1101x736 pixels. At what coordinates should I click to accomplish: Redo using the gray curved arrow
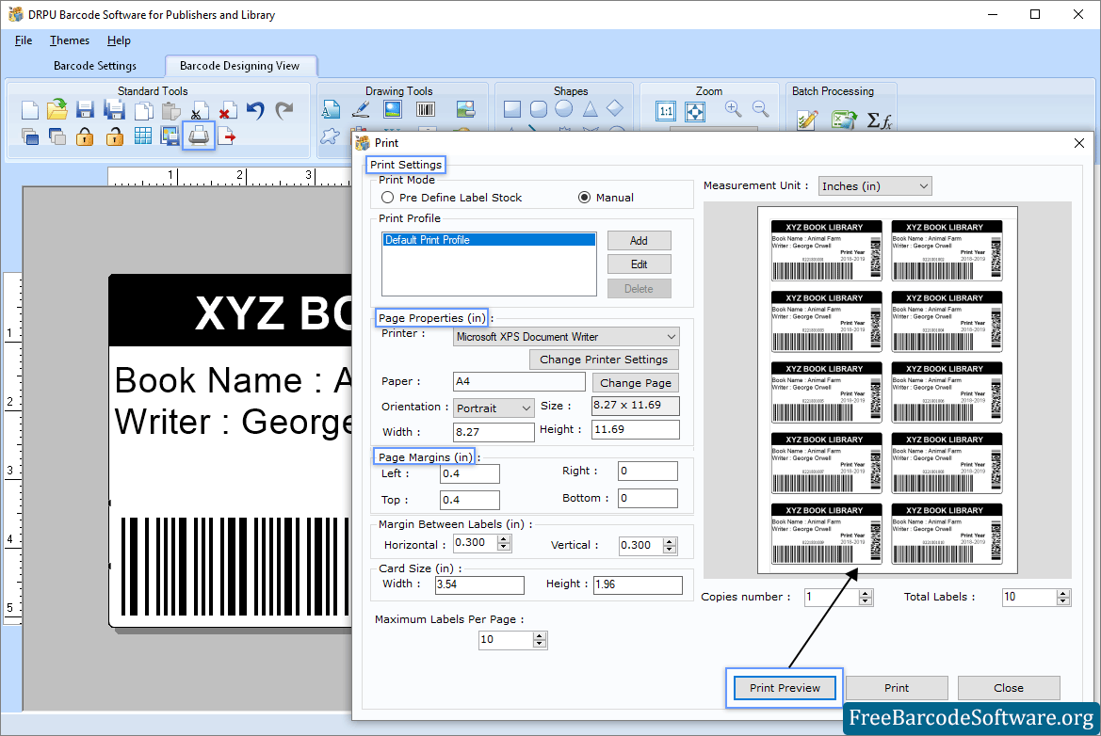(x=283, y=110)
